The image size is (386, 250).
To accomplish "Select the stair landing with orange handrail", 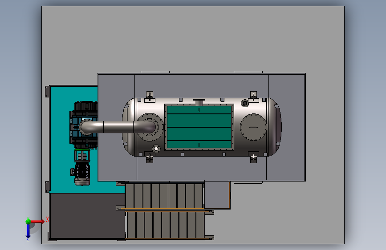I will (x=217, y=195).
